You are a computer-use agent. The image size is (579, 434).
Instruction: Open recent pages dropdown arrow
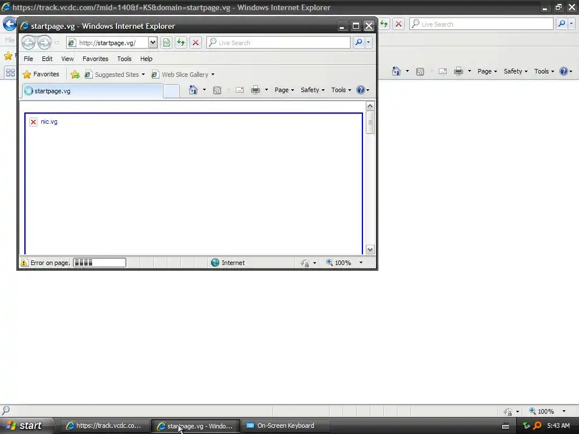[57, 43]
